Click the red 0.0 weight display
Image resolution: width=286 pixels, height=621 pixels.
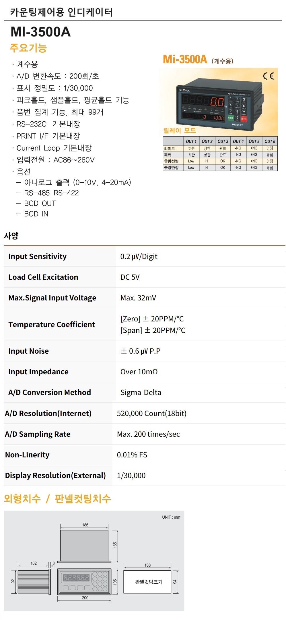coord(217,102)
